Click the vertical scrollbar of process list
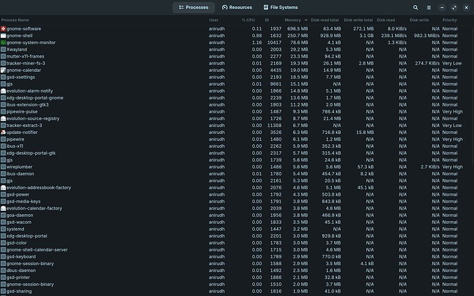The height and width of the screenshot is (296, 474). point(473,95)
